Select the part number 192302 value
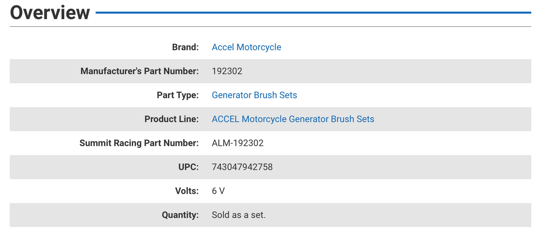The image size is (541, 239). pyautogui.click(x=227, y=71)
